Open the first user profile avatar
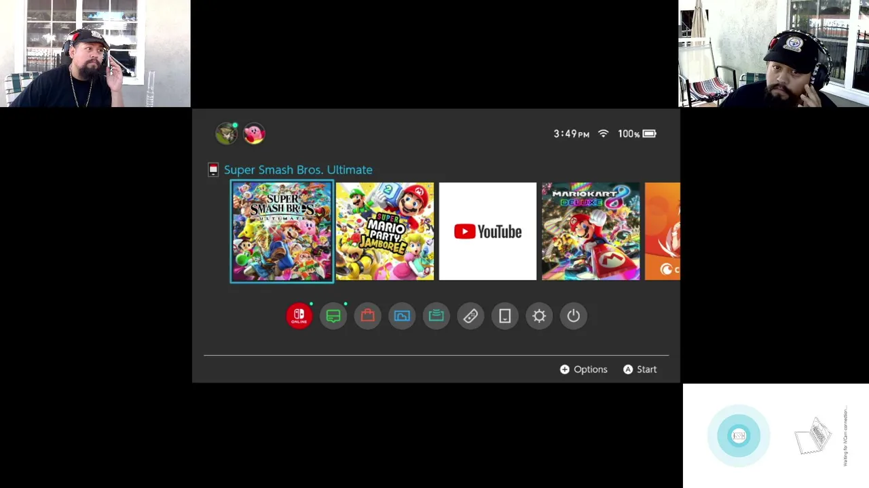 click(226, 134)
